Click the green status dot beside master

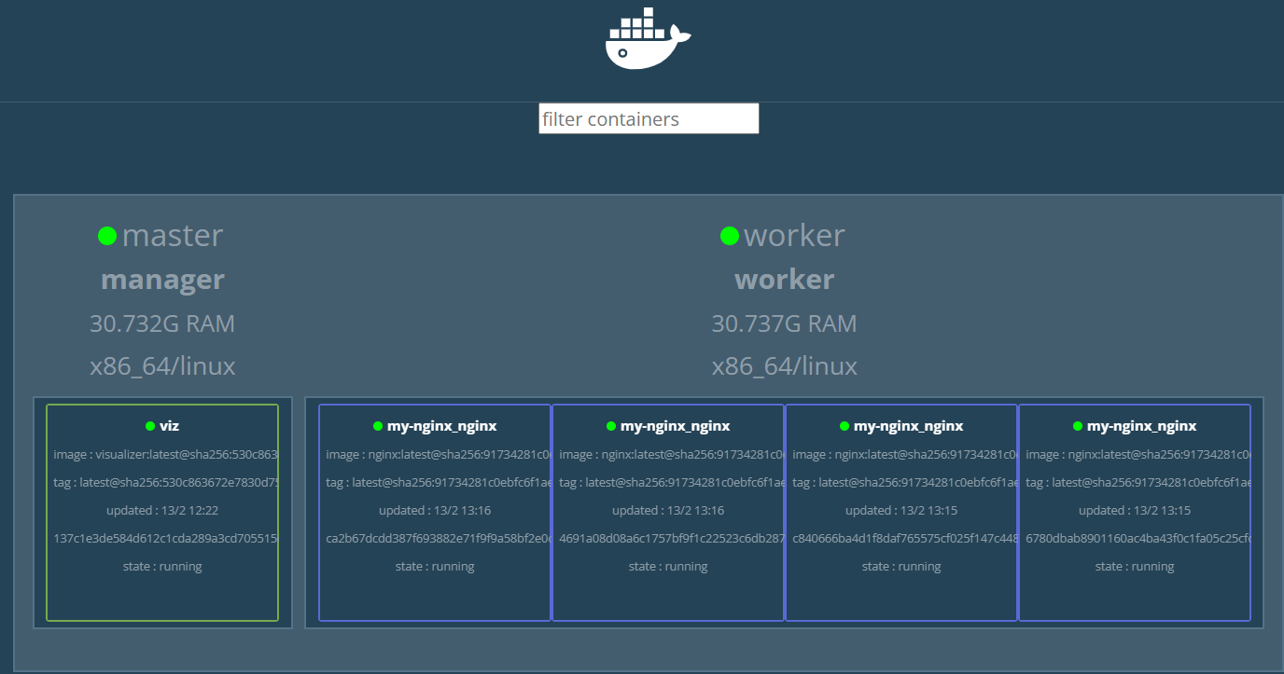click(107, 236)
